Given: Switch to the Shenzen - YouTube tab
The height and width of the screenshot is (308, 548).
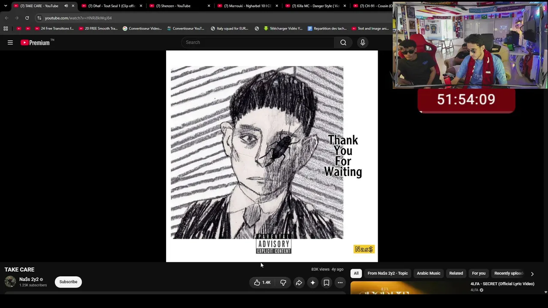Looking at the screenshot, I should (180, 6).
